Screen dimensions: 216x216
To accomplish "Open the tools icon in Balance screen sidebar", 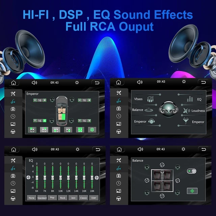I will (x=118, y=160).
